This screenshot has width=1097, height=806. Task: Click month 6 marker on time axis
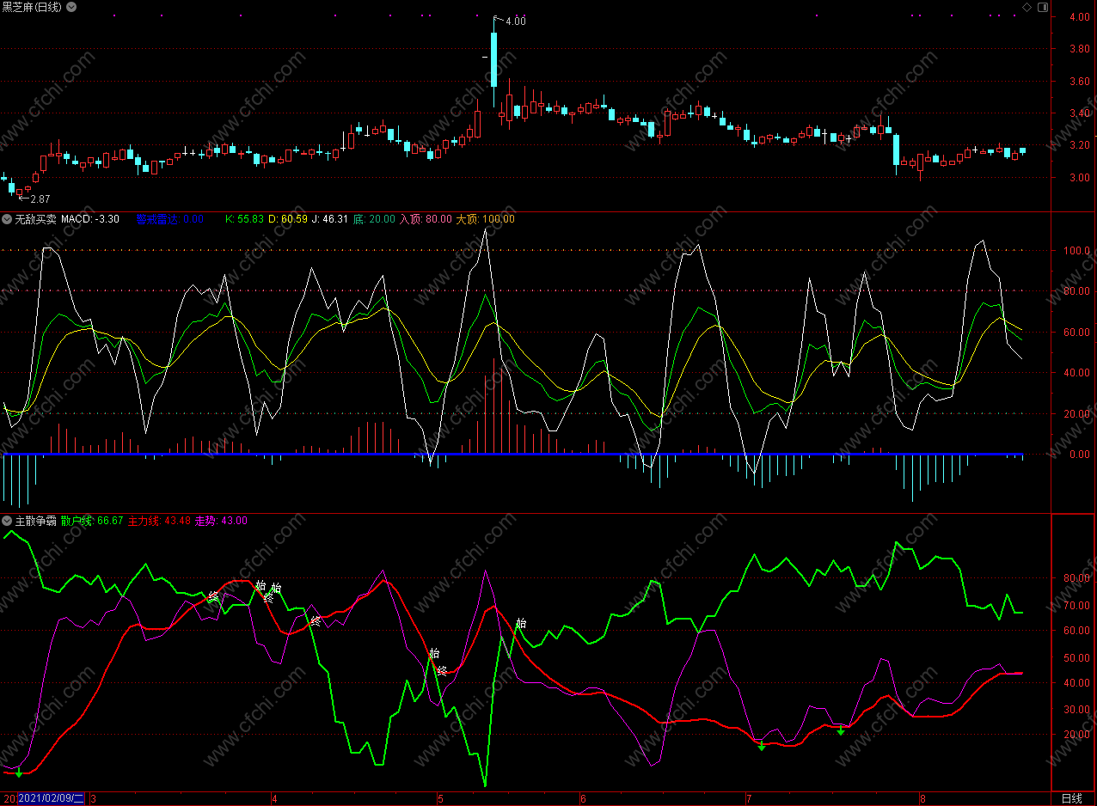click(583, 798)
